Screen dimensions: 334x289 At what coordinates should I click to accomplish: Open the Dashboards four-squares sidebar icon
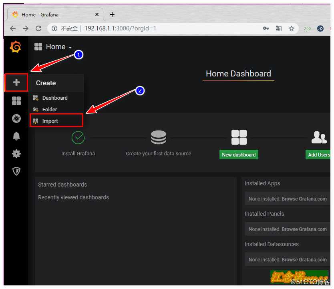coord(16,101)
